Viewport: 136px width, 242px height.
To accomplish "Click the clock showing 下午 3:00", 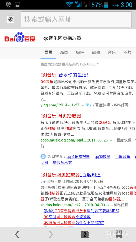I will 122,5.
